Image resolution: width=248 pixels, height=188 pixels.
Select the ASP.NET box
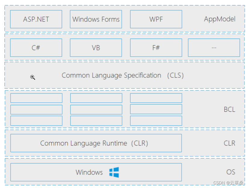click(x=36, y=19)
